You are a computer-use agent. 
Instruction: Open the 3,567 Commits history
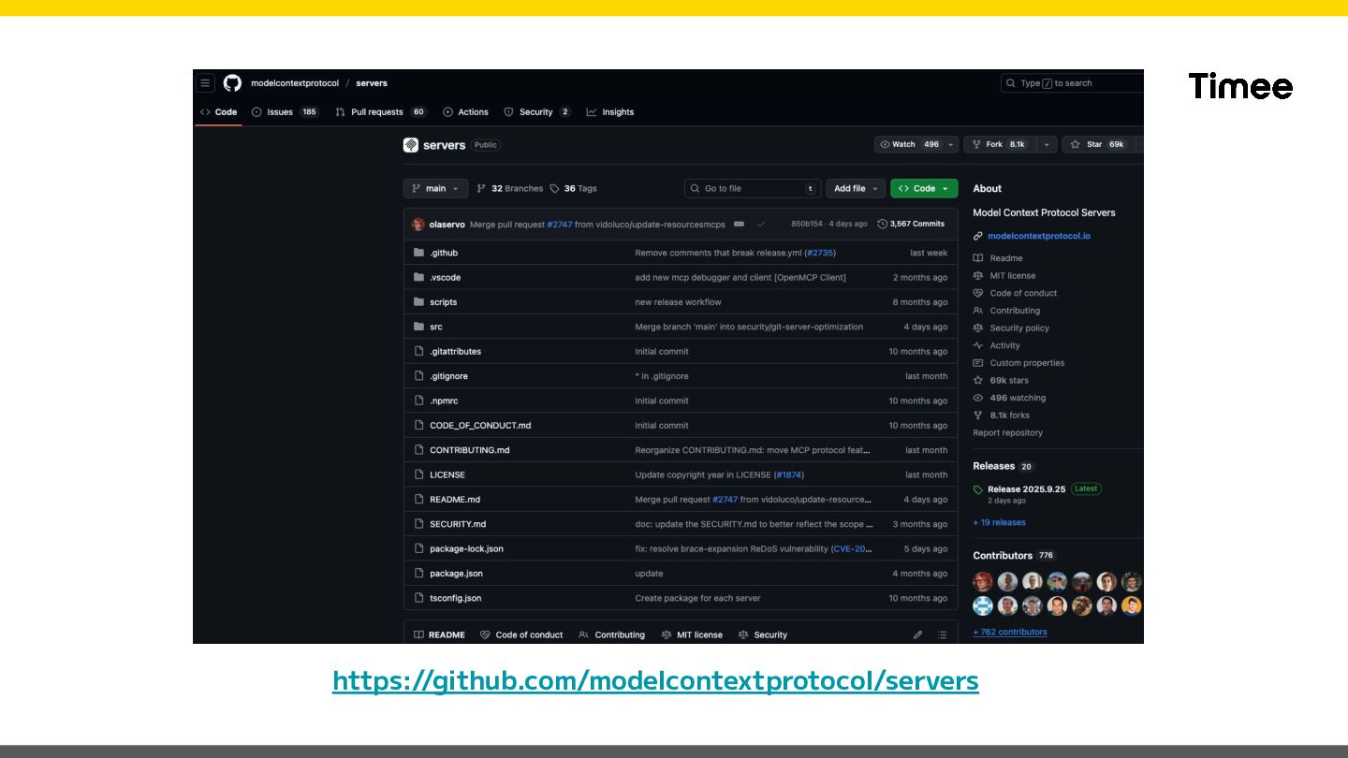point(911,225)
